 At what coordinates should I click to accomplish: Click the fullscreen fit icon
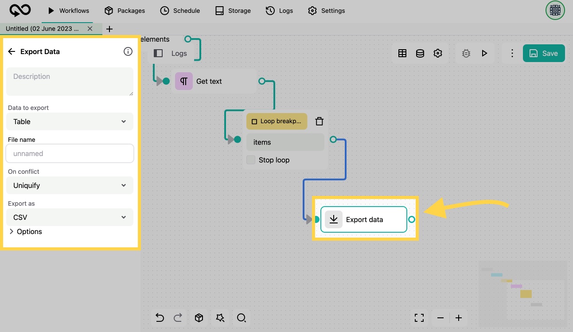[x=419, y=317]
